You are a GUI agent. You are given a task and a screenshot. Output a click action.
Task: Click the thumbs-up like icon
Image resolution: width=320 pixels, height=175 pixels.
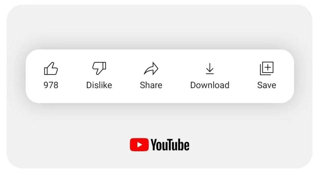click(x=51, y=68)
